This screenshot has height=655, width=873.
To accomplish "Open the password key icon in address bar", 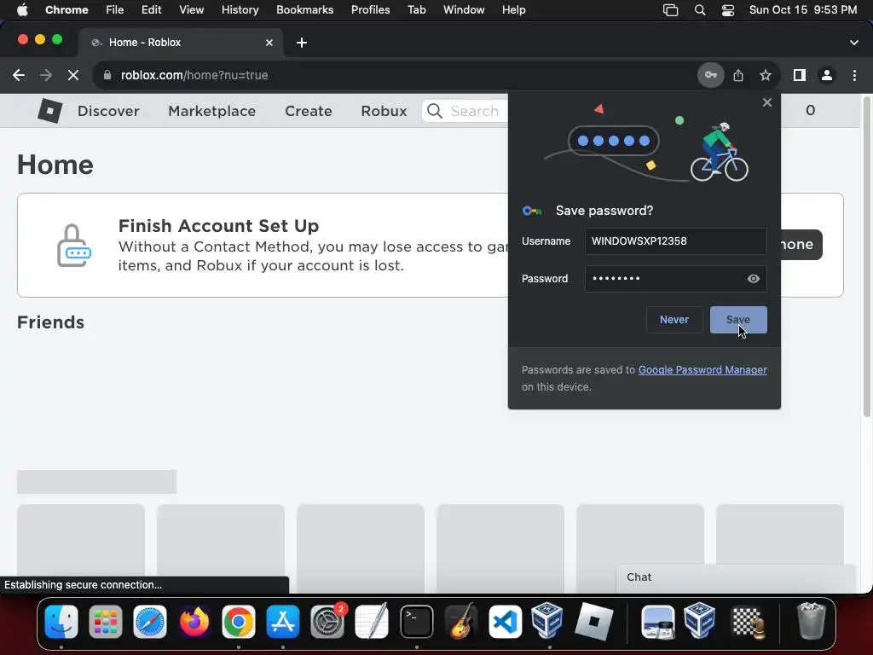I will click(711, 75).
